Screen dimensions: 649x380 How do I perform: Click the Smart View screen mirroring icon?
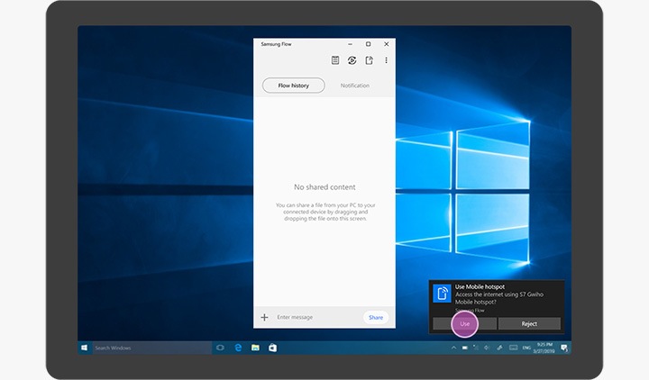pyautogui.click(x=352, y=60)
